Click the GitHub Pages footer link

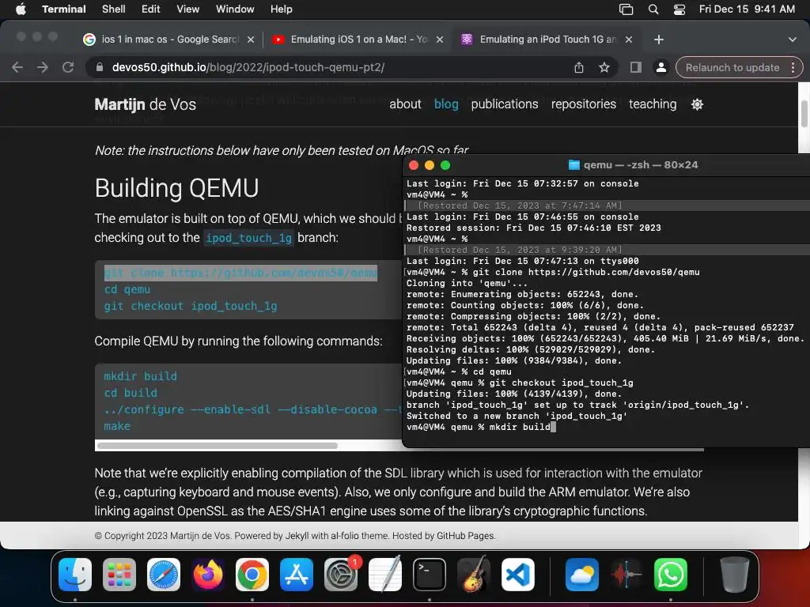465,536
